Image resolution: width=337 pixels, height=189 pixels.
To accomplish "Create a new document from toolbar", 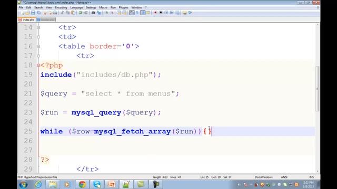I will (22, 13).
